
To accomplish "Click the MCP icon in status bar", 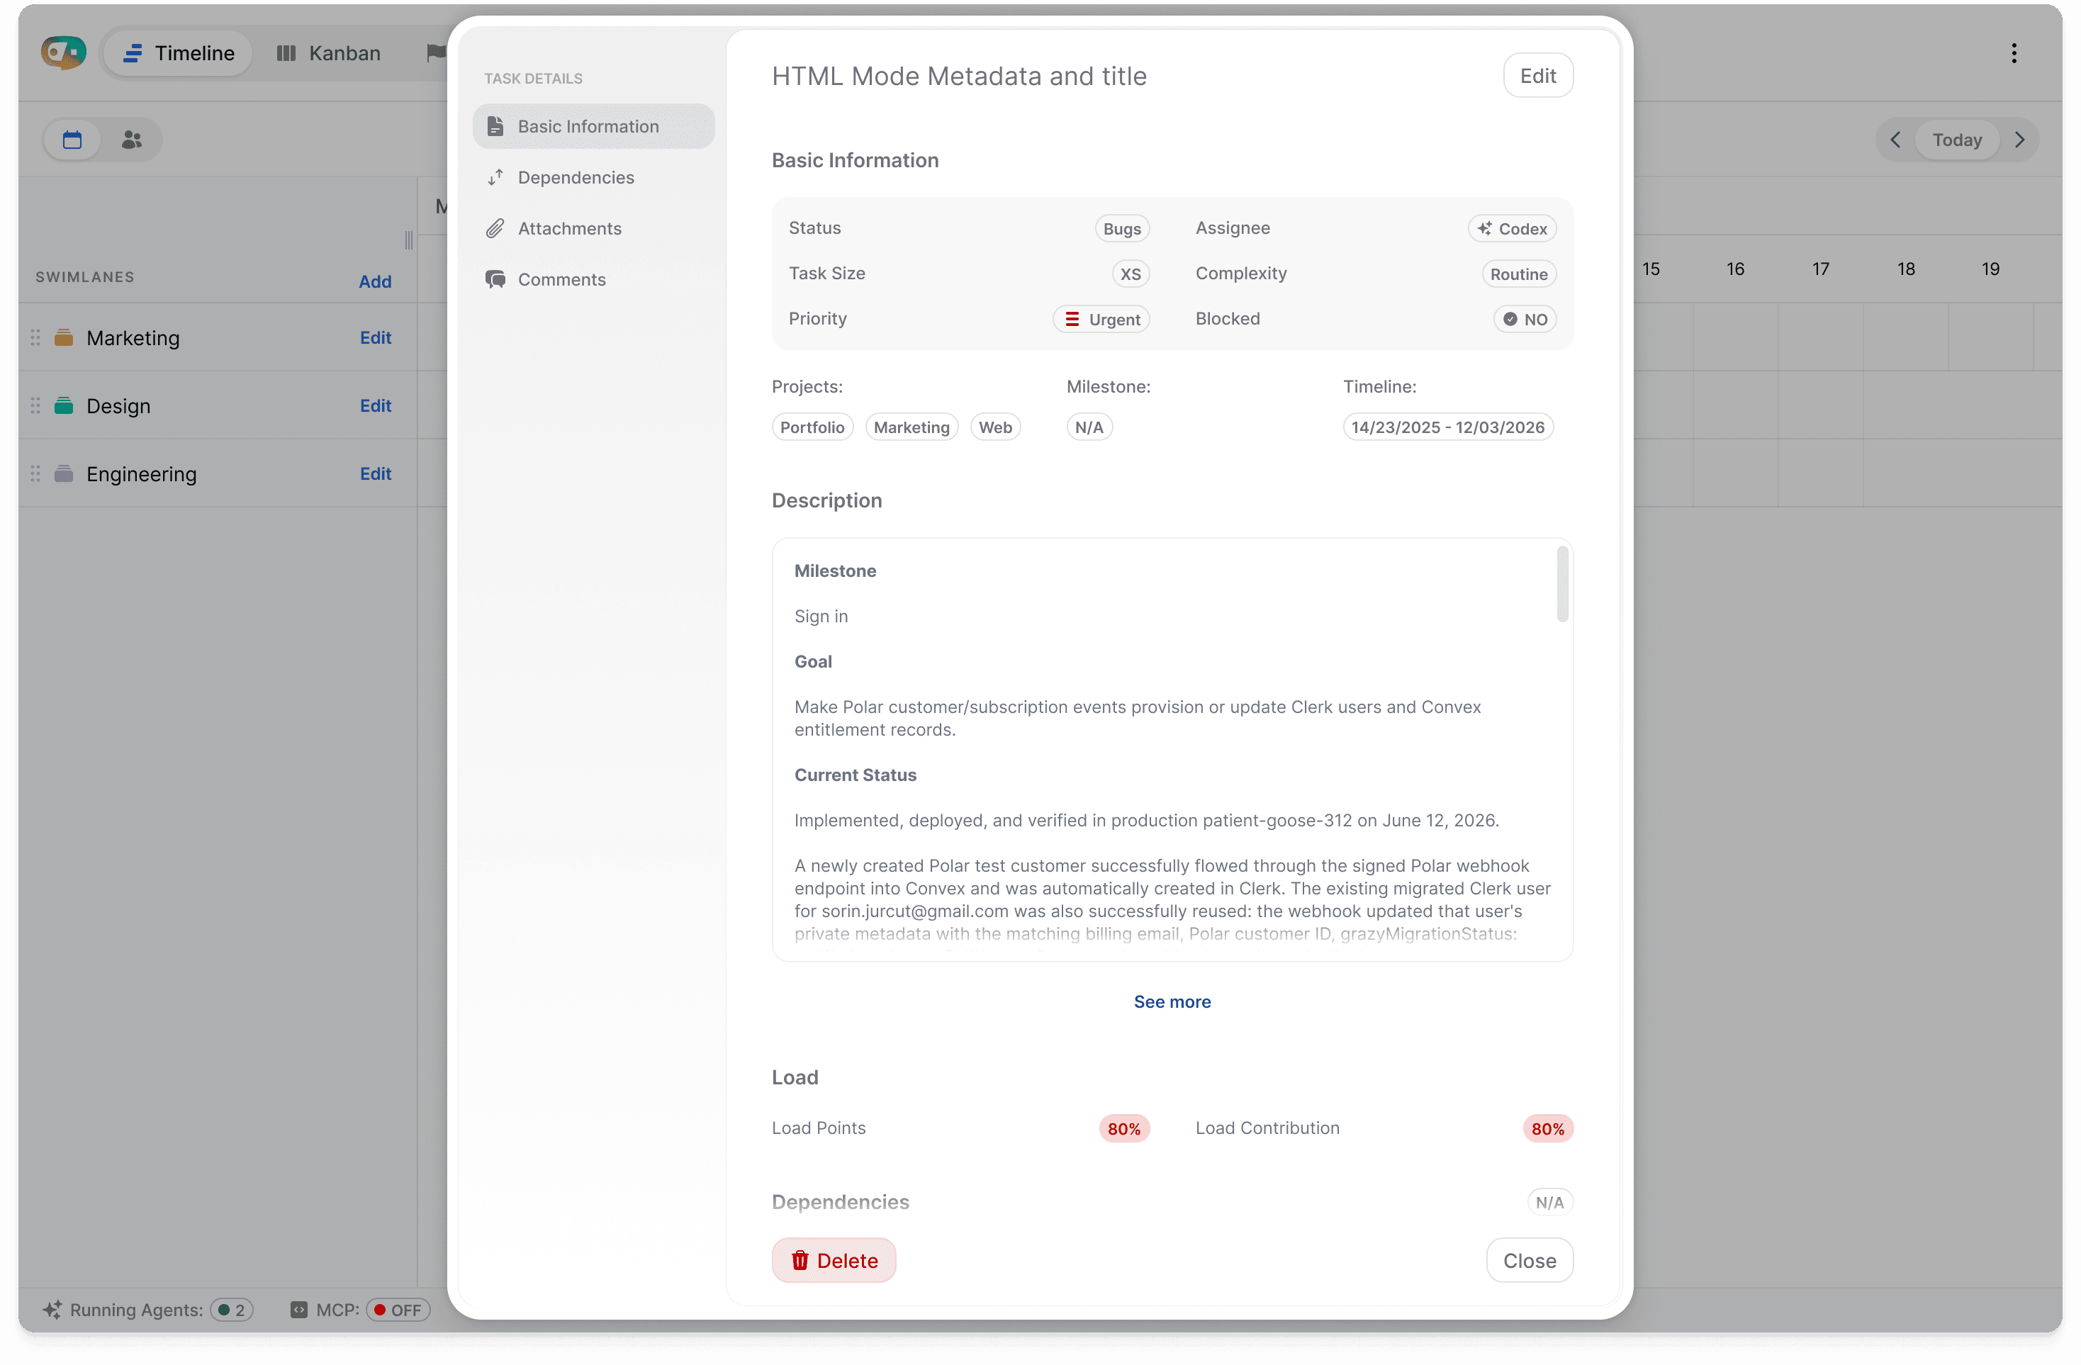I will pos(298,1310).
